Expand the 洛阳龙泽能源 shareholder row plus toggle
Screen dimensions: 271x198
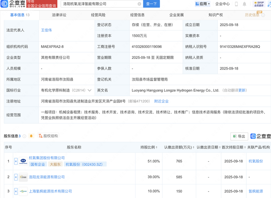(16, 177)
